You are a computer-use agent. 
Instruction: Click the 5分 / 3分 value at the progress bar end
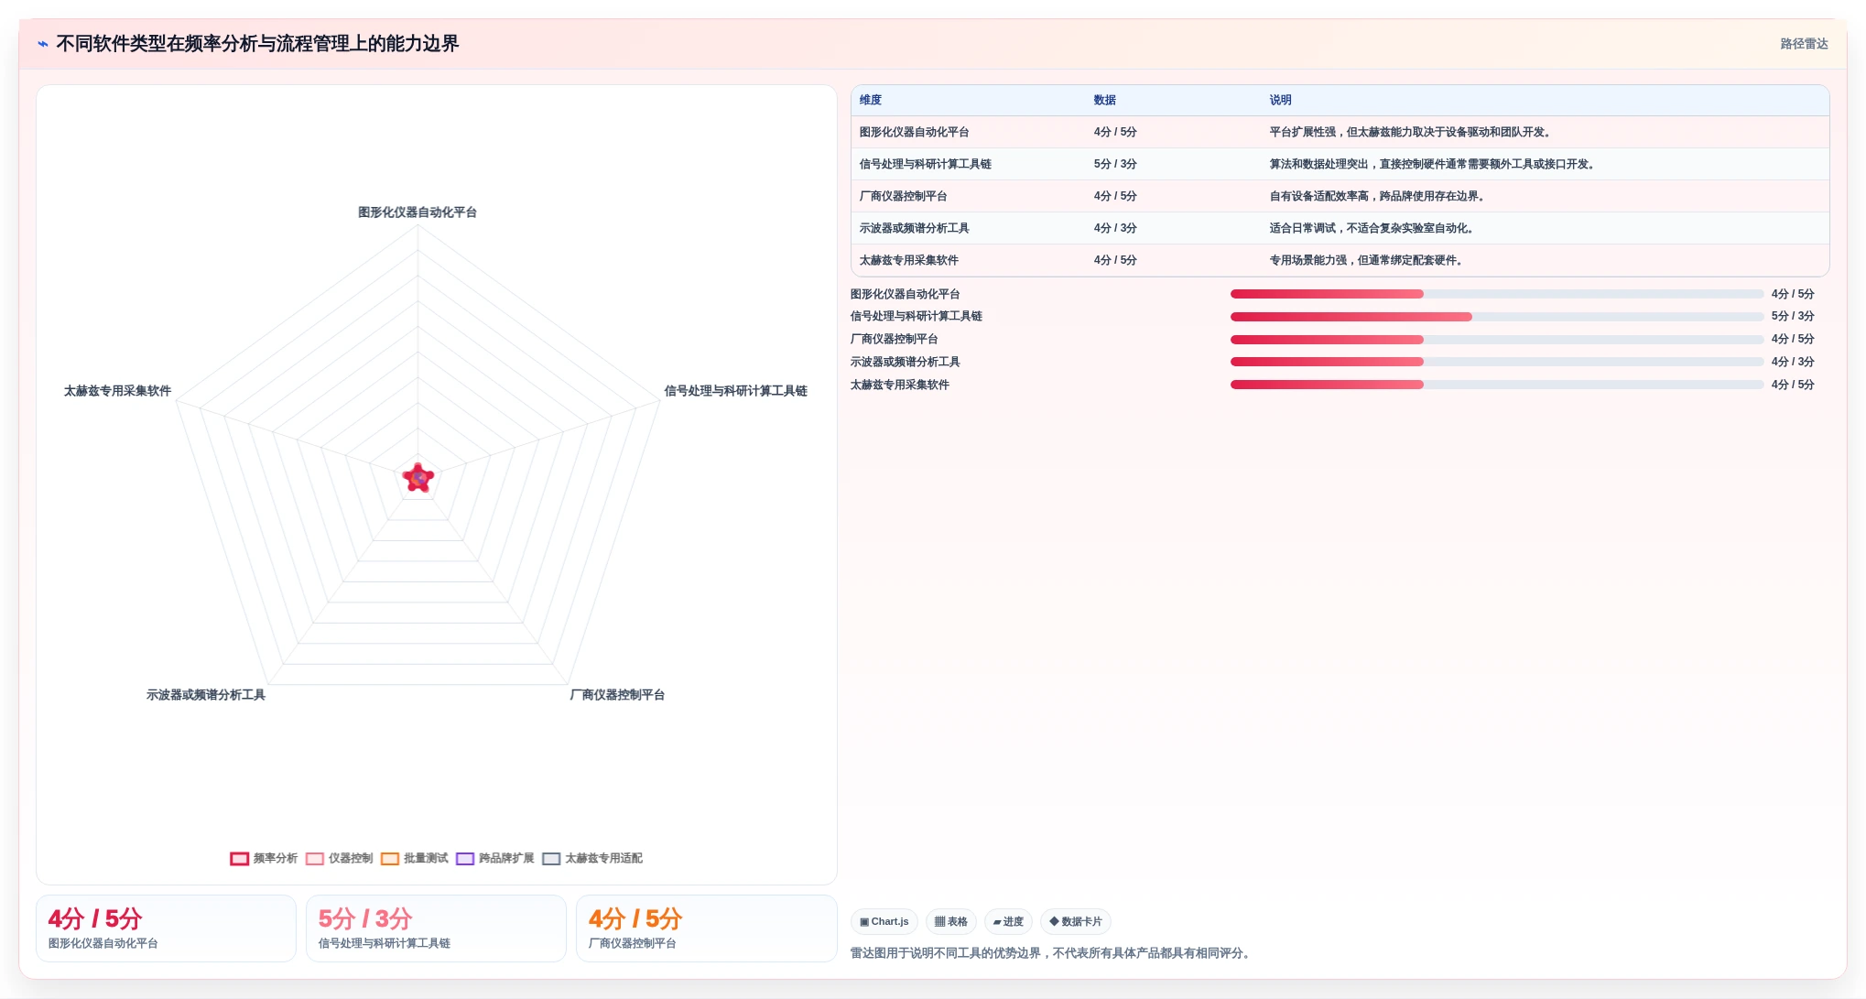coord(1793,316)
